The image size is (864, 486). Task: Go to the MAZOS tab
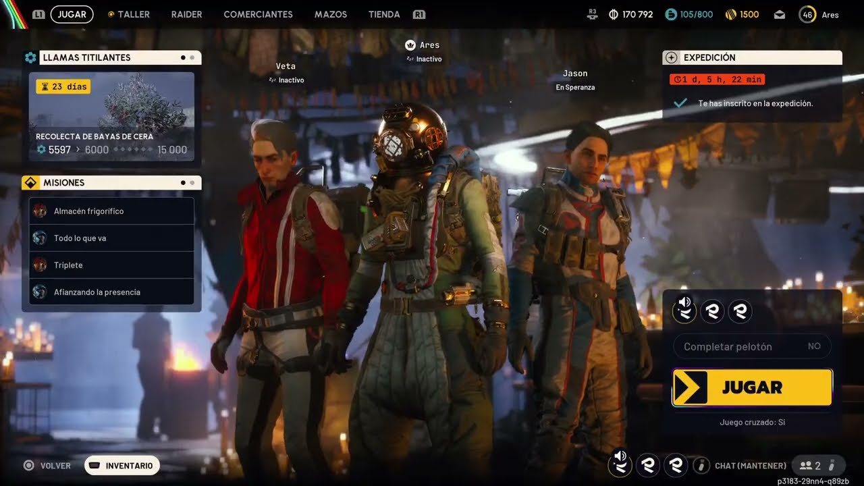pyautogui.click(x=331, y=14)
